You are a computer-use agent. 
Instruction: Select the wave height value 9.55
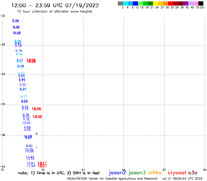(x=27, y=130)
